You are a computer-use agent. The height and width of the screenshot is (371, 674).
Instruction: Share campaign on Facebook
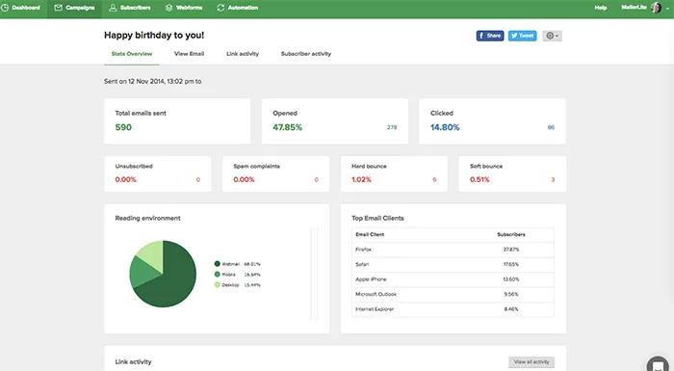point(489,36)
